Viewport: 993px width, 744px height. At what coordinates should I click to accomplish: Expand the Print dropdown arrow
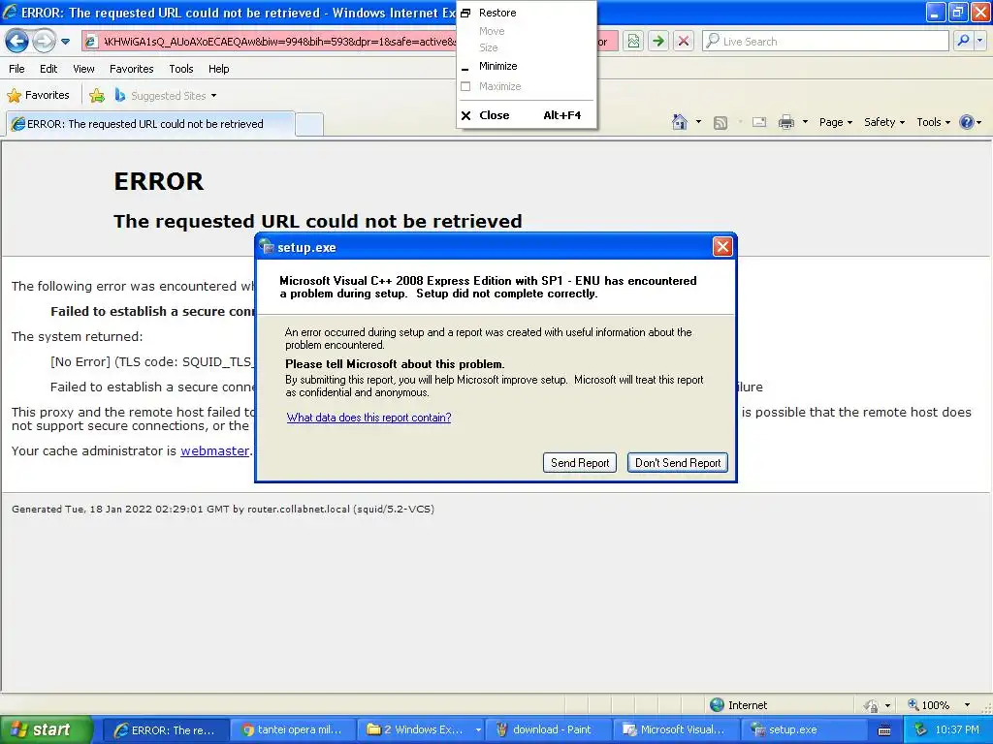[x=805, y=122]
